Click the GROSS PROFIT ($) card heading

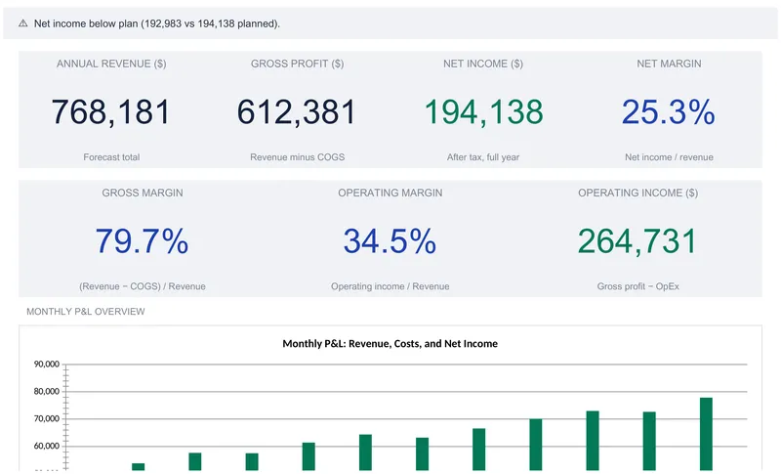pos(298,64)
